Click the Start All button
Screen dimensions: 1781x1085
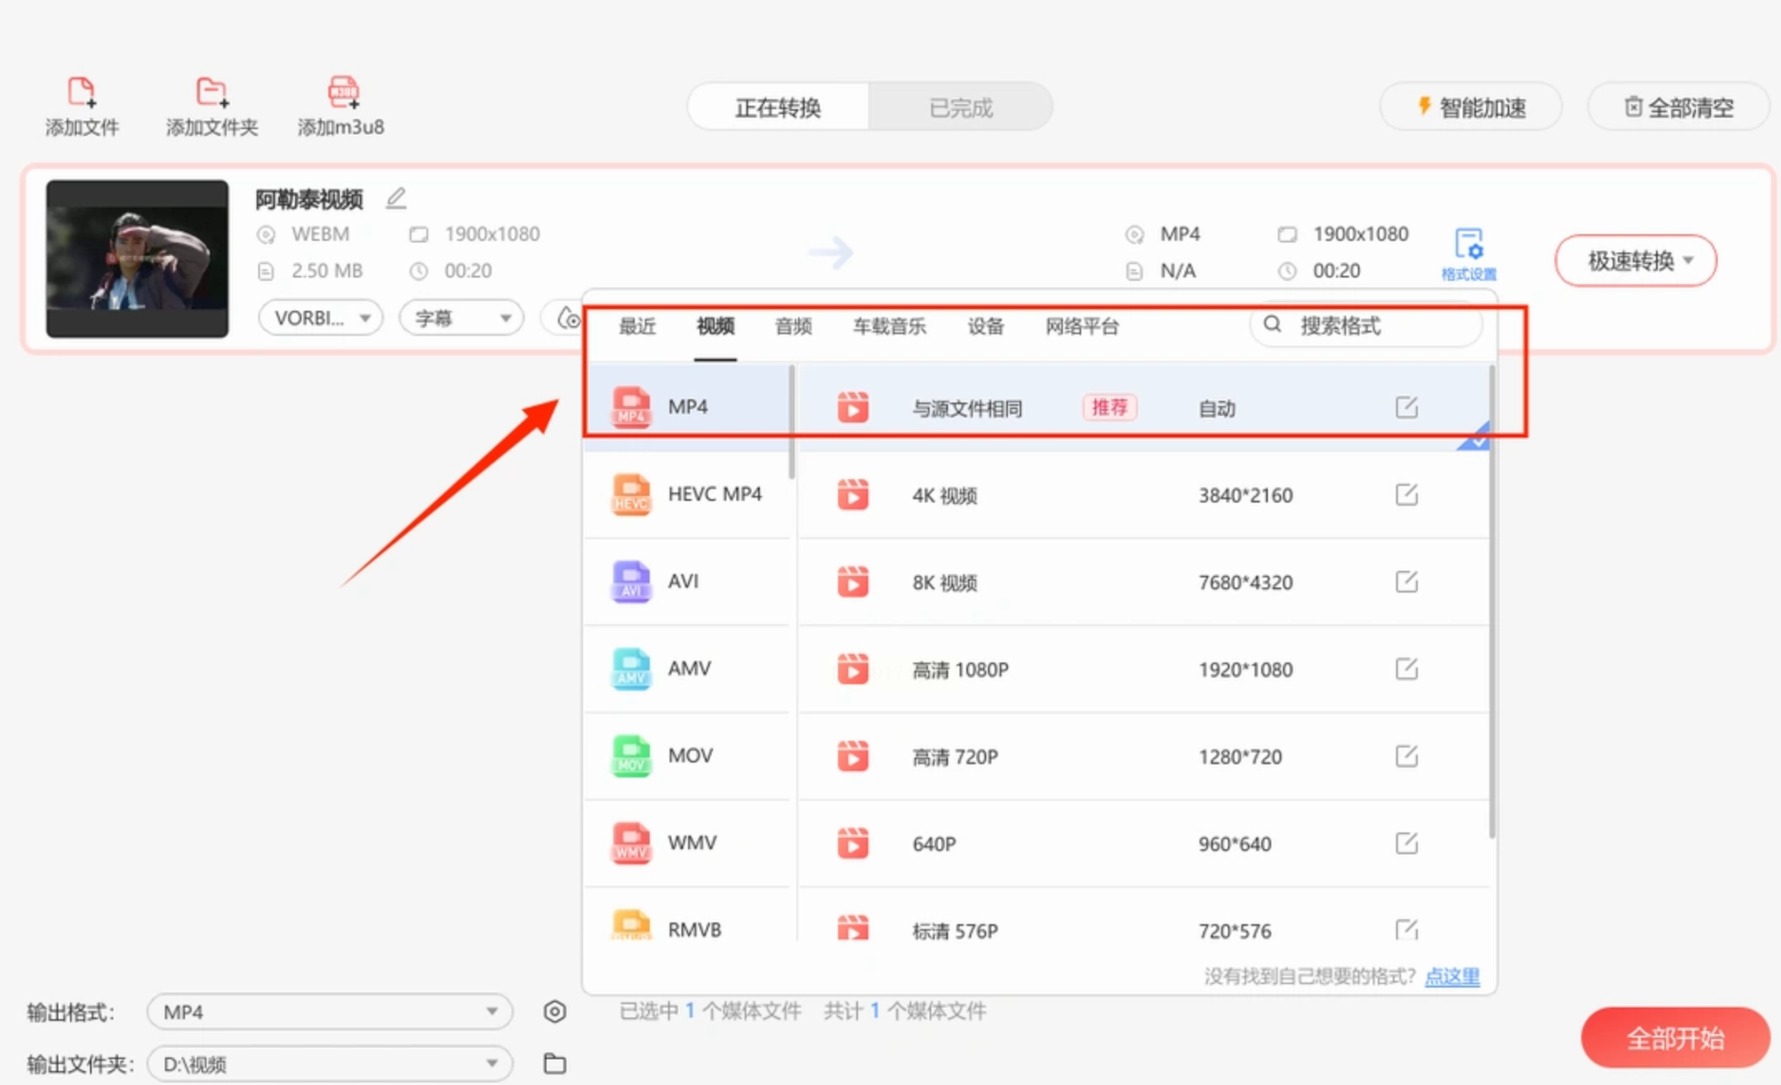pyautogui.click(x=1674, y=1038)
